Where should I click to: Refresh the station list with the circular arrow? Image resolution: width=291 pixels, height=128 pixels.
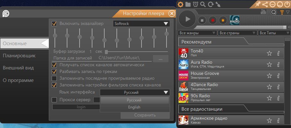(211, 4)
